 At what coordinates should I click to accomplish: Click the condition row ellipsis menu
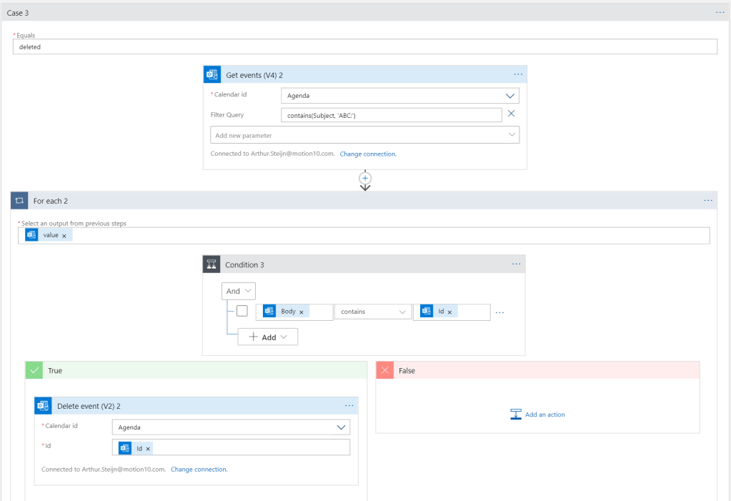[x=500, y=312]
